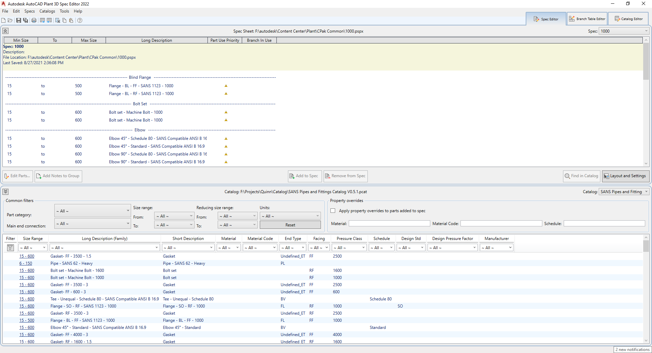Click the 6 - 150 size range link

coord(26,263)
